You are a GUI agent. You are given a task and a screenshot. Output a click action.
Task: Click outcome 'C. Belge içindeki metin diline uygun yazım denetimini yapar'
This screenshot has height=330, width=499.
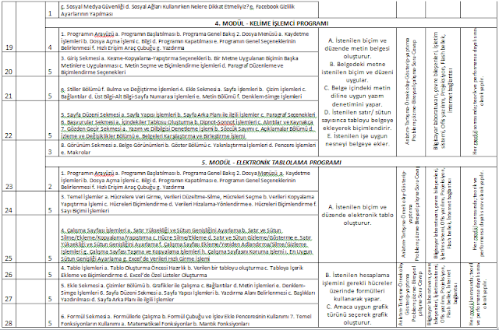coord(357,96)
